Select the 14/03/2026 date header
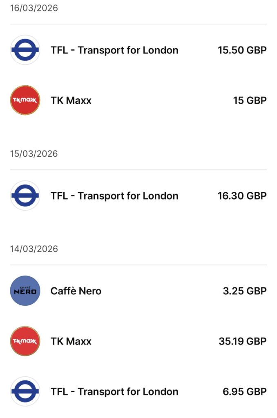This screenshot has width=277, height=418. click(x=34, y=249)
